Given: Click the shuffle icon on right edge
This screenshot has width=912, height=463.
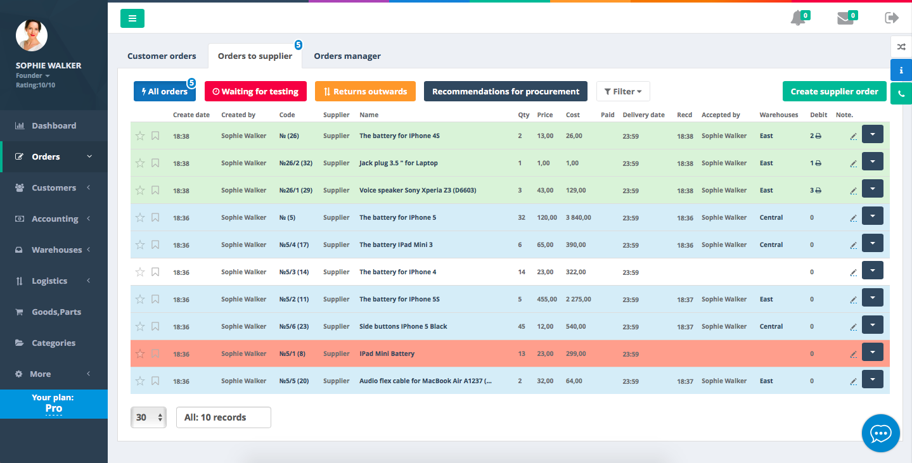Looking at the screenshot, I should coord(901,47).
